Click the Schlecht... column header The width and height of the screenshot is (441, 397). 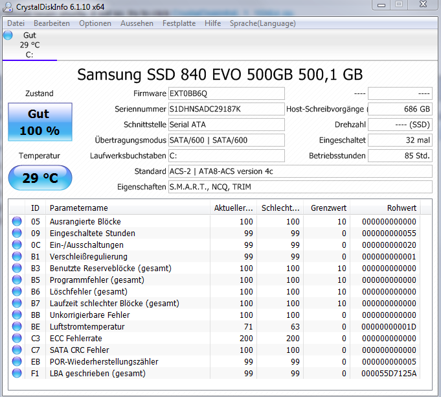click(x=280, y=208)
